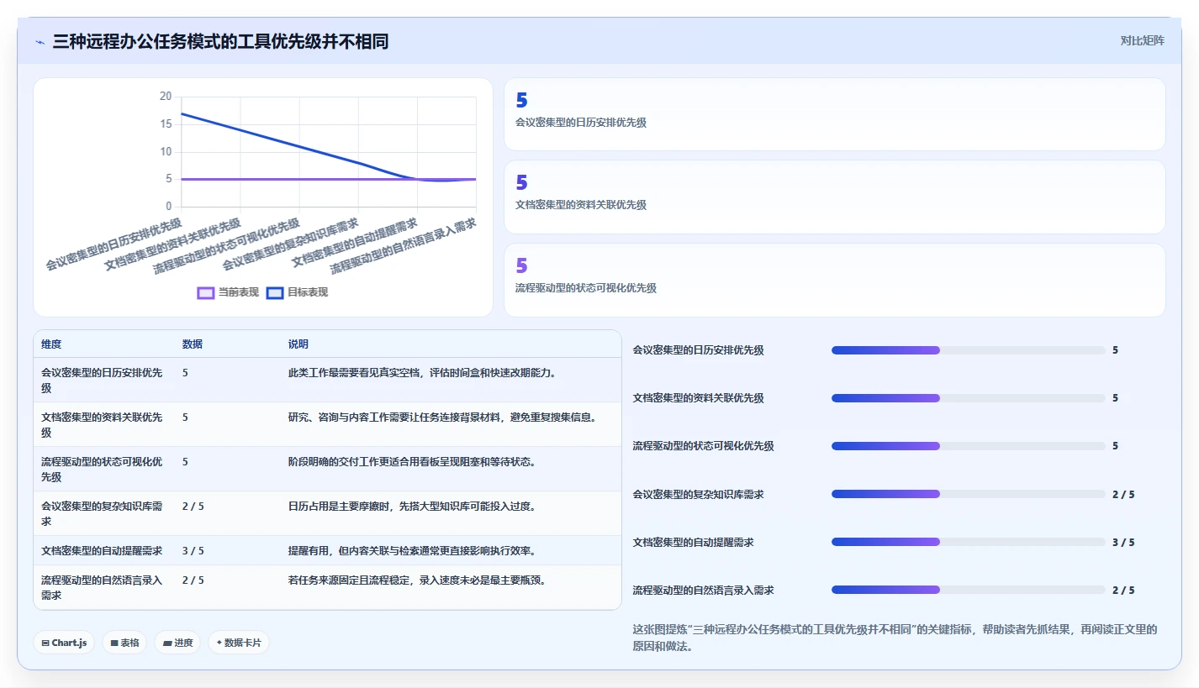
Task: Click progress bar for 会议密集型的复杂知识库需求
Action: (968, 494)
